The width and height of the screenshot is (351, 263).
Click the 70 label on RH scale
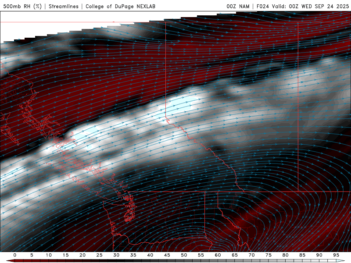point(251,255)
